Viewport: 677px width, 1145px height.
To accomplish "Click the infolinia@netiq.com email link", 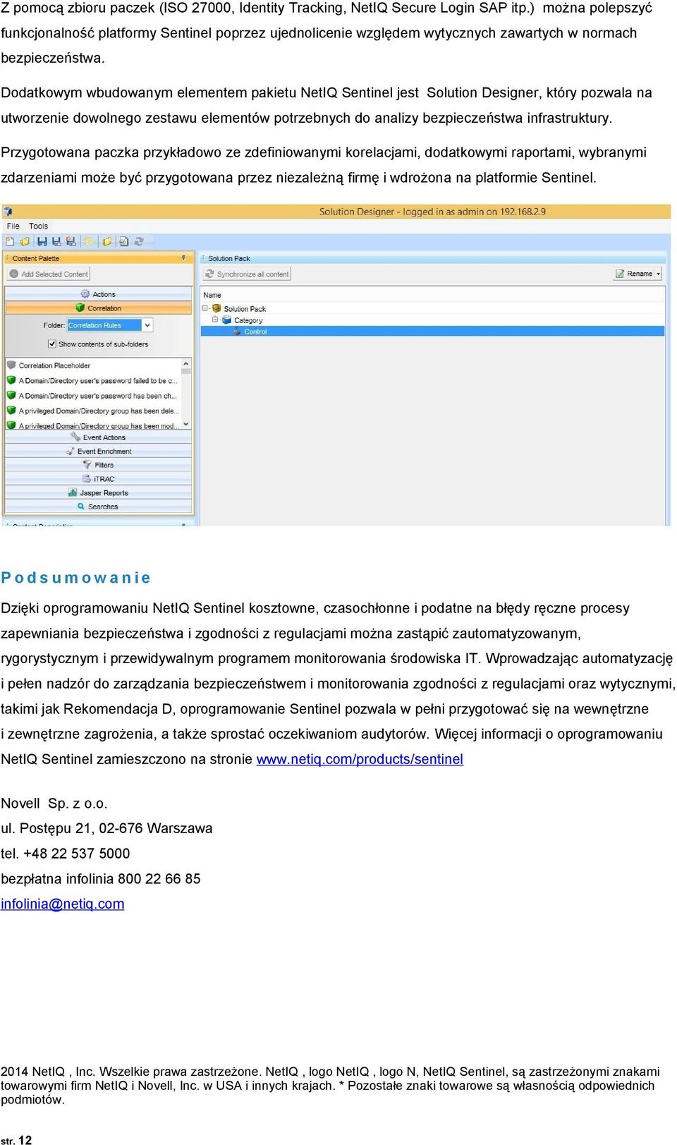I will pos(63,904).
